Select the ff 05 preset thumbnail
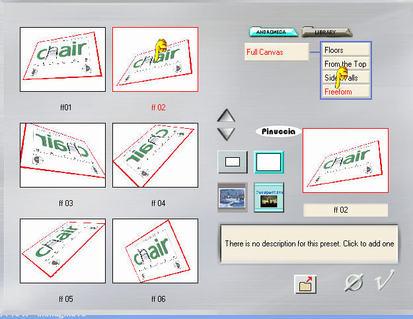 pyautogui.click(x=63, y=251)
